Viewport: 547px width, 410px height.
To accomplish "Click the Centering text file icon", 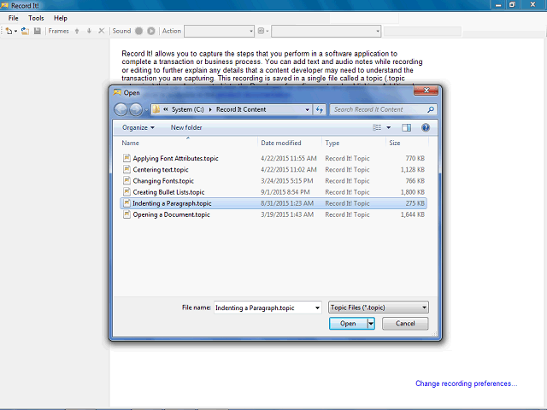I will tap(126, 169).
